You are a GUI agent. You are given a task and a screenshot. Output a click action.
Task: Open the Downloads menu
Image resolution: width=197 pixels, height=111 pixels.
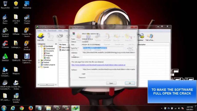pyautogui.click(x=52, y=31)
